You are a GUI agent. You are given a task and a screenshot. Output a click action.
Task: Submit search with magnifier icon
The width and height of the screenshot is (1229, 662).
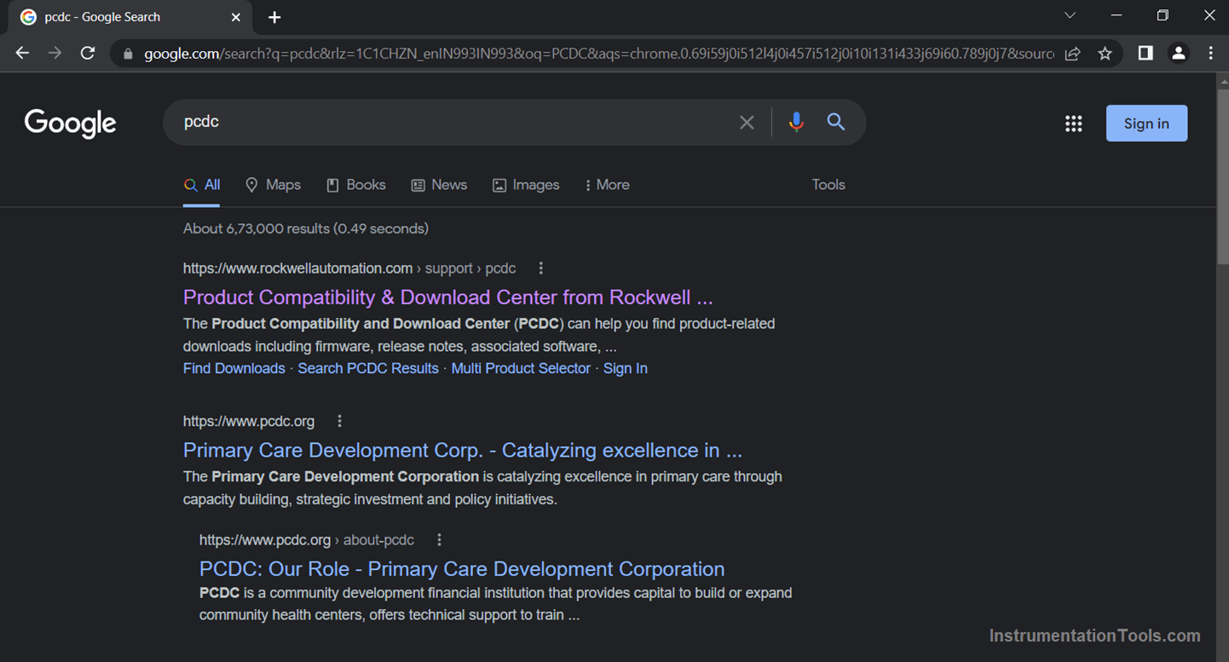tap(836, 122)
